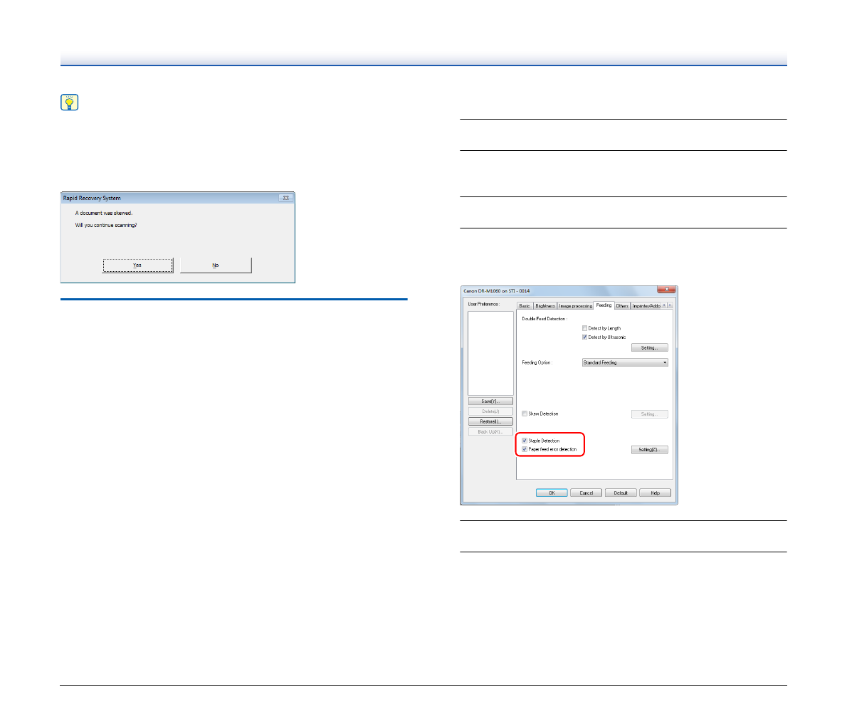Enable Detect by Length checkbox

585,328
